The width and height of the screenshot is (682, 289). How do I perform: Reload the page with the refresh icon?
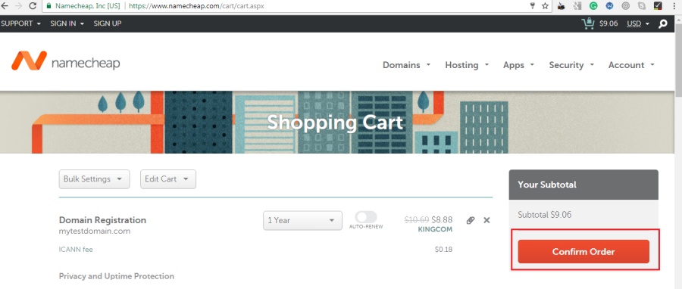point(33,6)
